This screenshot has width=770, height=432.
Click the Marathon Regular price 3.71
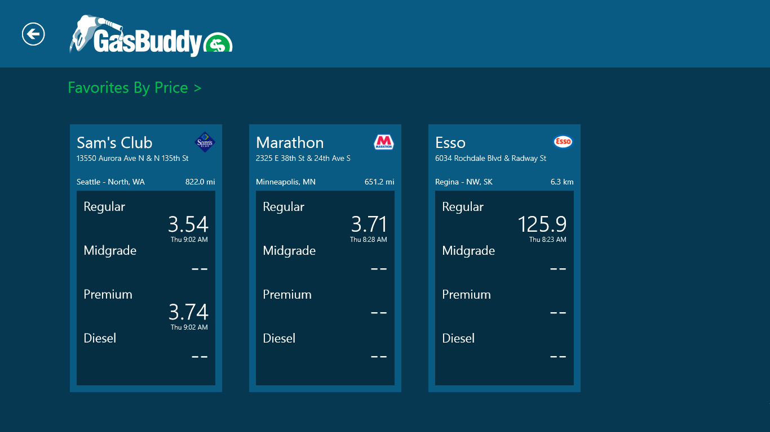(368, 224)
